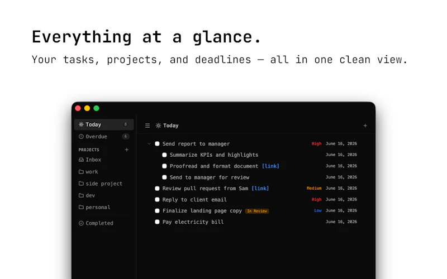Open the Inbox project

(x=104, y=160)
